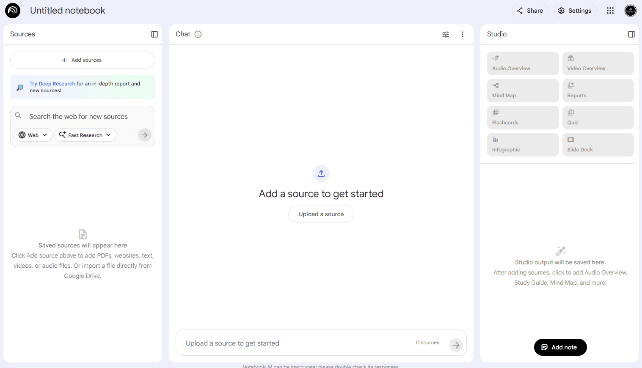642x368 pixels.
Task: Click the Share button
Action: coord(530,11)
